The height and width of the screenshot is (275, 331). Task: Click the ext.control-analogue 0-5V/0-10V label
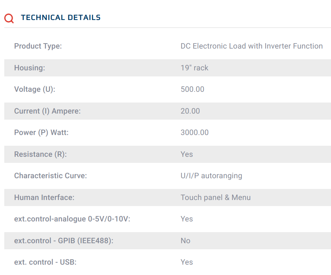click(x=72, y=219)
